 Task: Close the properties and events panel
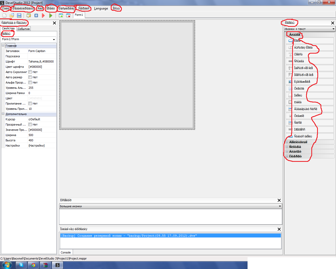point(55,23)
